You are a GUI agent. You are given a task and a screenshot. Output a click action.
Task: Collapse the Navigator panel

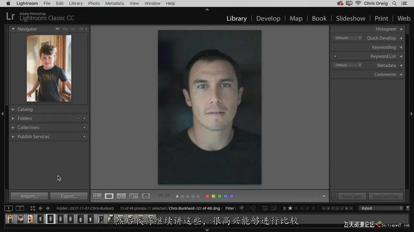[13, 29]
